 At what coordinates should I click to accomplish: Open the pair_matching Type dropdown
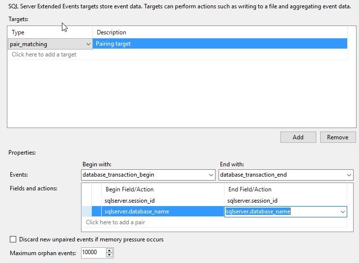(88, 44)
